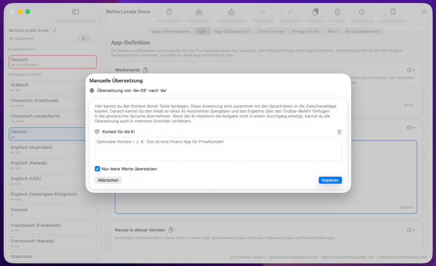Switch to the App-Datenschutz tab
436x266 pixels.
coord(232,31)
